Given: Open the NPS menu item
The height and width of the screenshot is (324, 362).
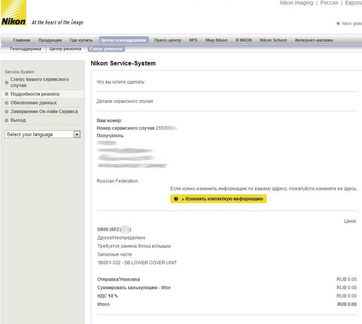Looking at the screenshot, I should [193, 40].
